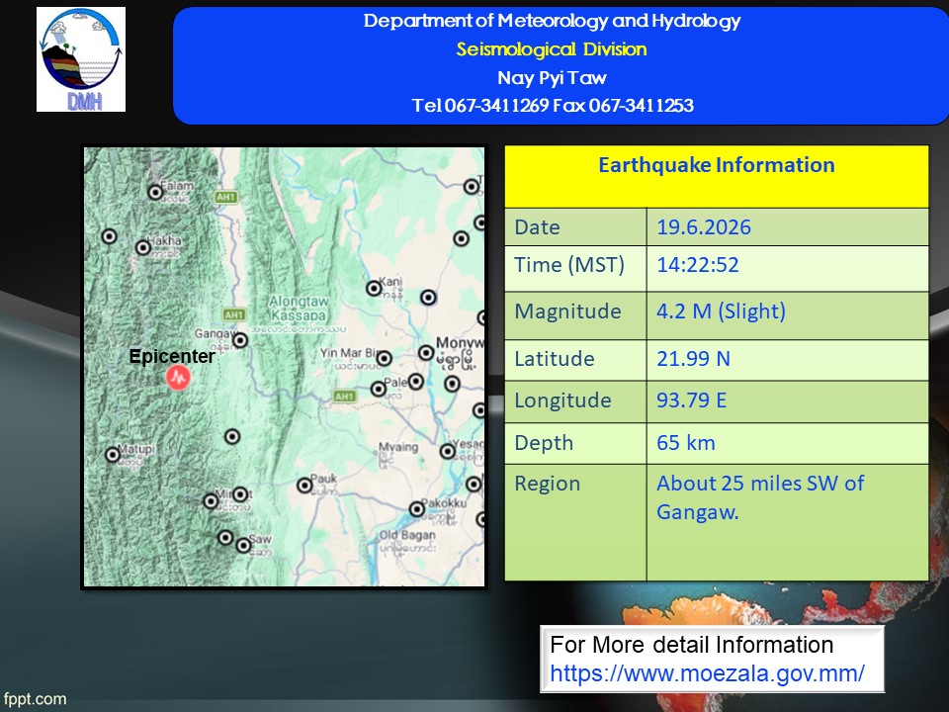
Task: Click the Depth row label
Action: [x=544, y=443]
